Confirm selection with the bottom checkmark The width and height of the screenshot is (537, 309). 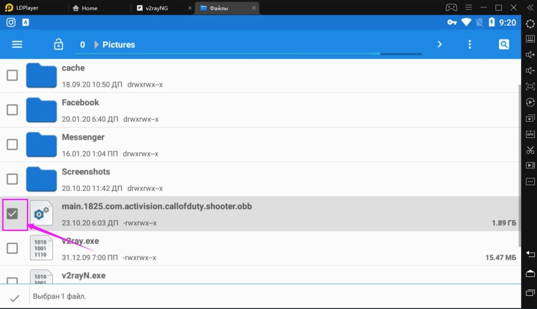coord(14,296)
